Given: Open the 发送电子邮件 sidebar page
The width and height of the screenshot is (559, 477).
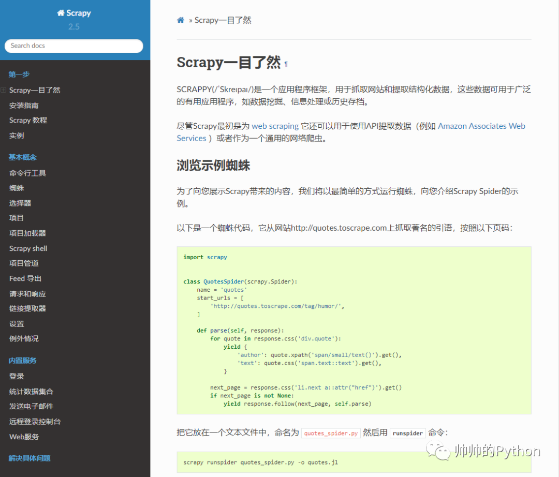Looking at the screenshot, I should (31, 407).
